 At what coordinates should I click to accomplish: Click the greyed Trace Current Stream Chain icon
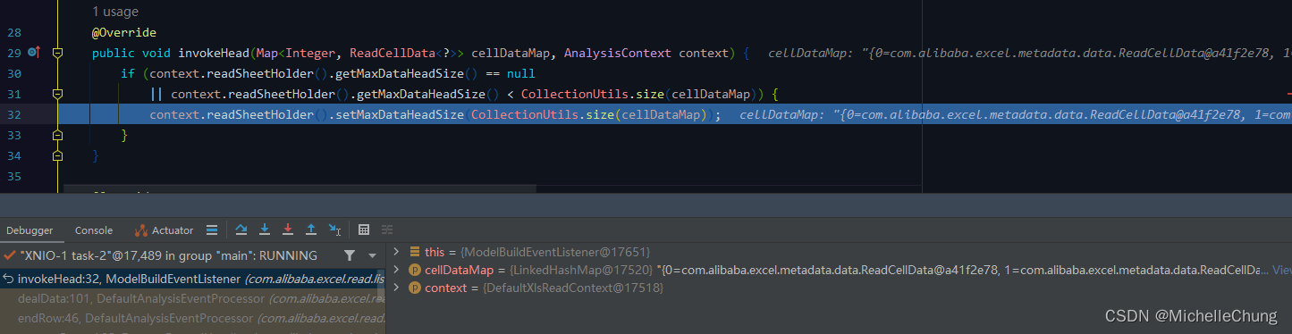click(387, 230)
